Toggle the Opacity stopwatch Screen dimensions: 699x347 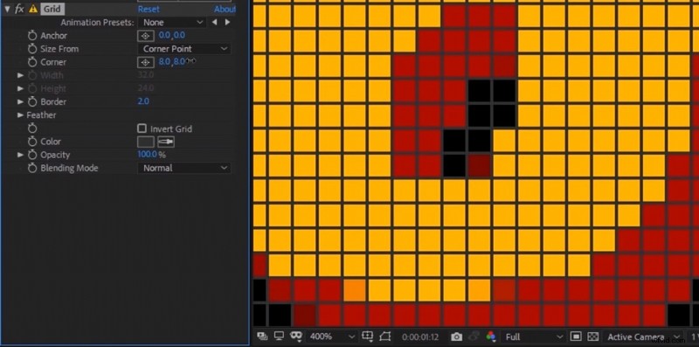point(32,155)
